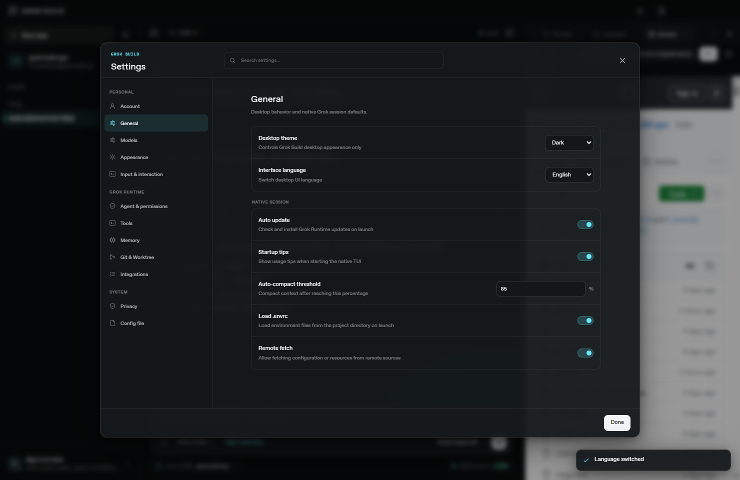Image resolution: width=740 pixels, height=480 pixels.
Task: Click the Search settings input field
Action: click(334, 60)
